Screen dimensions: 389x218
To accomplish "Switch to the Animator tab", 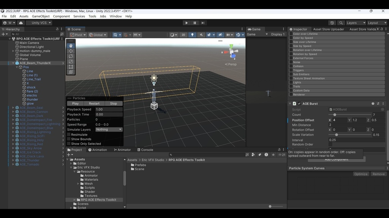I will coord(122,150).
